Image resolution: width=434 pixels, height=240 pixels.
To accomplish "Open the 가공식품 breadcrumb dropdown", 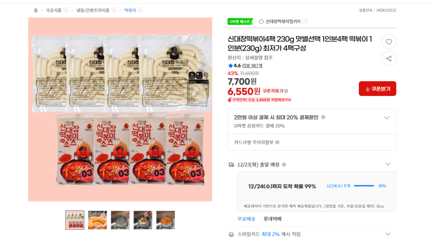I will (65, 10).
